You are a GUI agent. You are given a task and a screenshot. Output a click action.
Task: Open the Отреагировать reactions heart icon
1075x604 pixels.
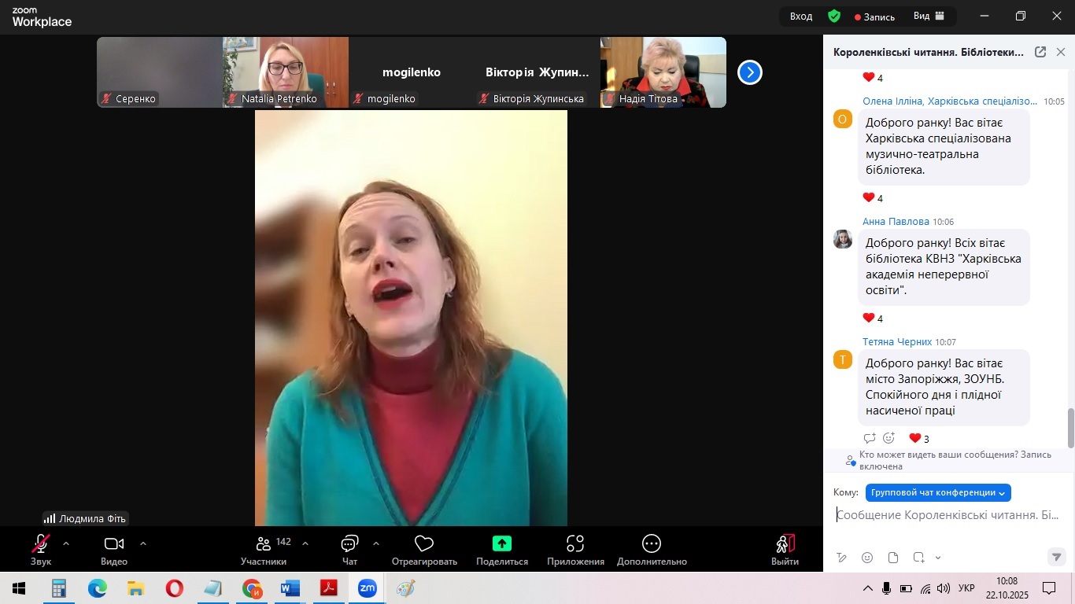pyautogui.click(x=424, y=544)
